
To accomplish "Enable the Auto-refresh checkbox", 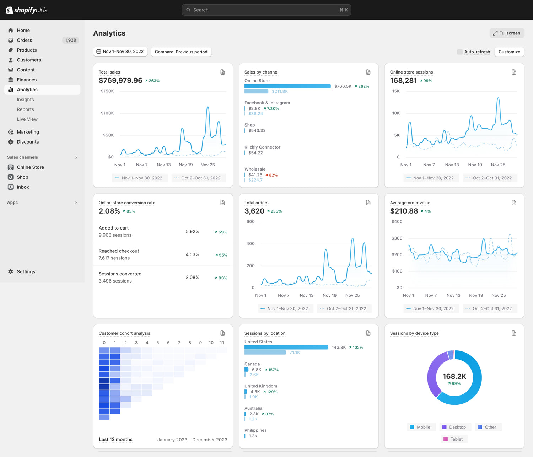I will pyautogui.click(x=460, y=52).
